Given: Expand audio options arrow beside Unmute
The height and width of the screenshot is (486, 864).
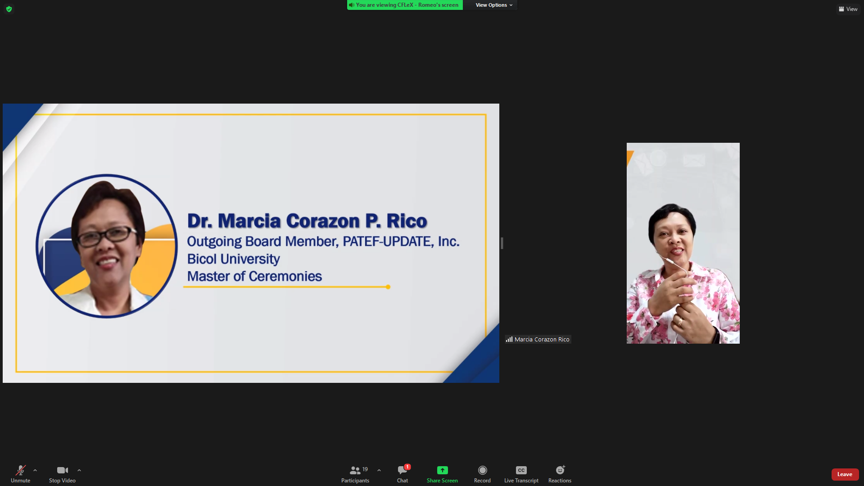Looking at the screenshot, I should click(x=35, y=470).
